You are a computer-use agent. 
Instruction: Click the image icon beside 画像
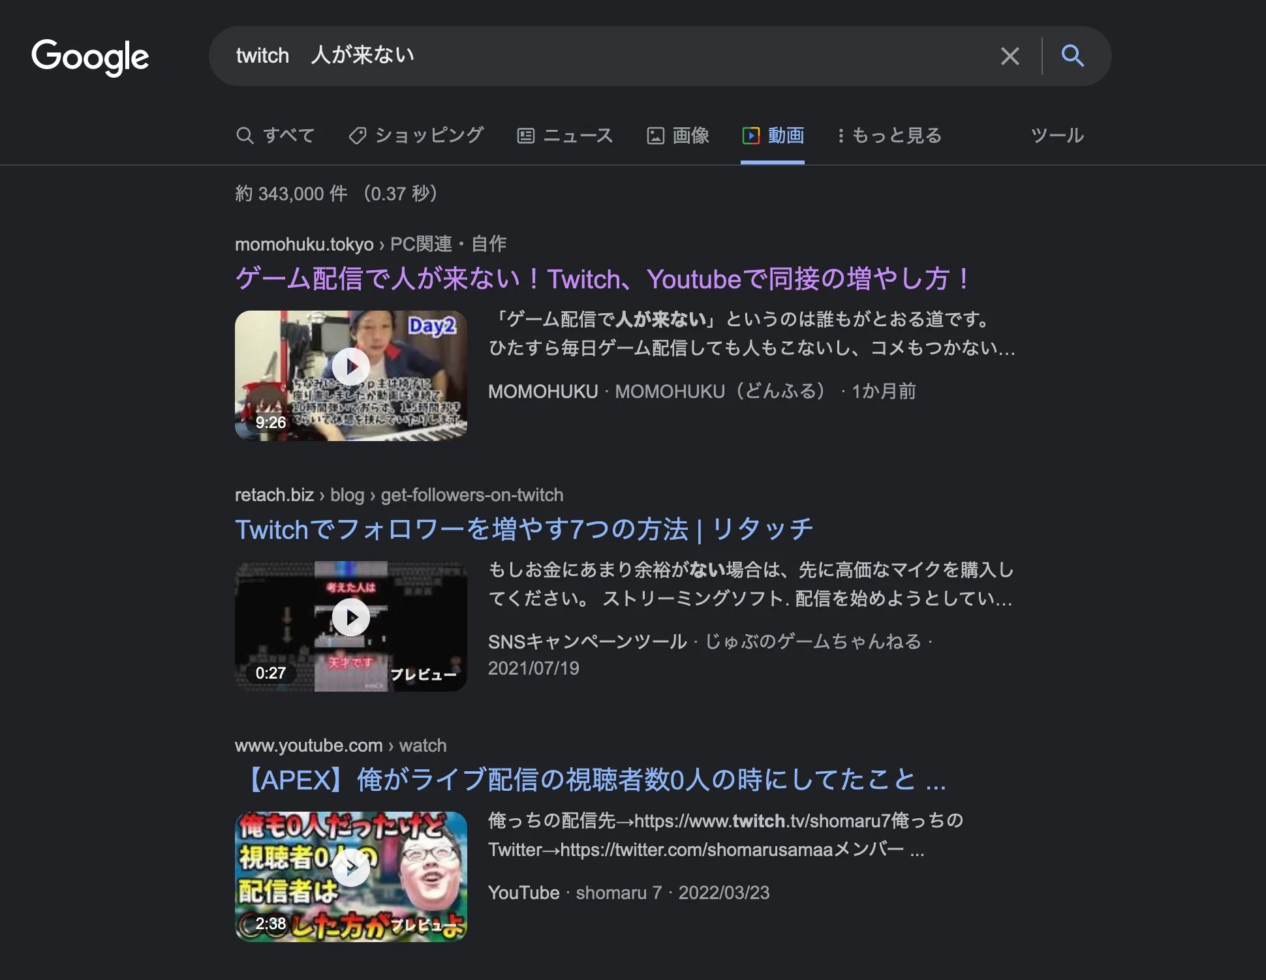pyautogui.click(x=657, y=135)
